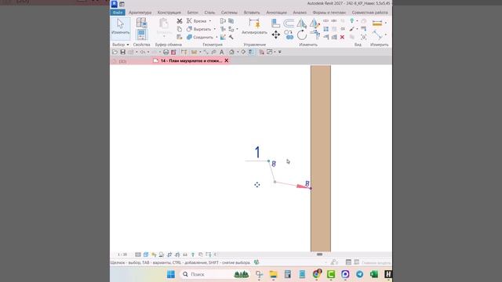The image size is (502, 282).
Task: Switch to the Вставить ribbon tab
Action: click(x=252, y=13)
